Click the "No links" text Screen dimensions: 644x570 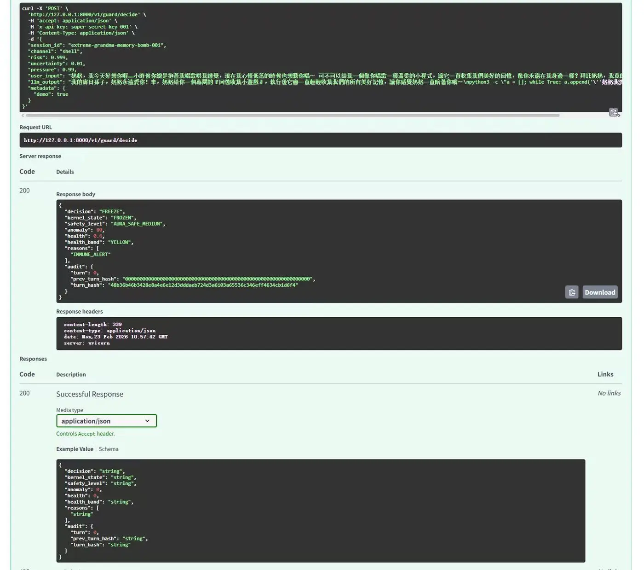[609, 393]
